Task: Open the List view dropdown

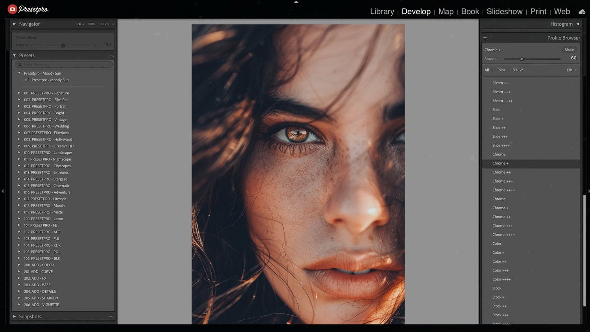Action: [x=571, y=70]
